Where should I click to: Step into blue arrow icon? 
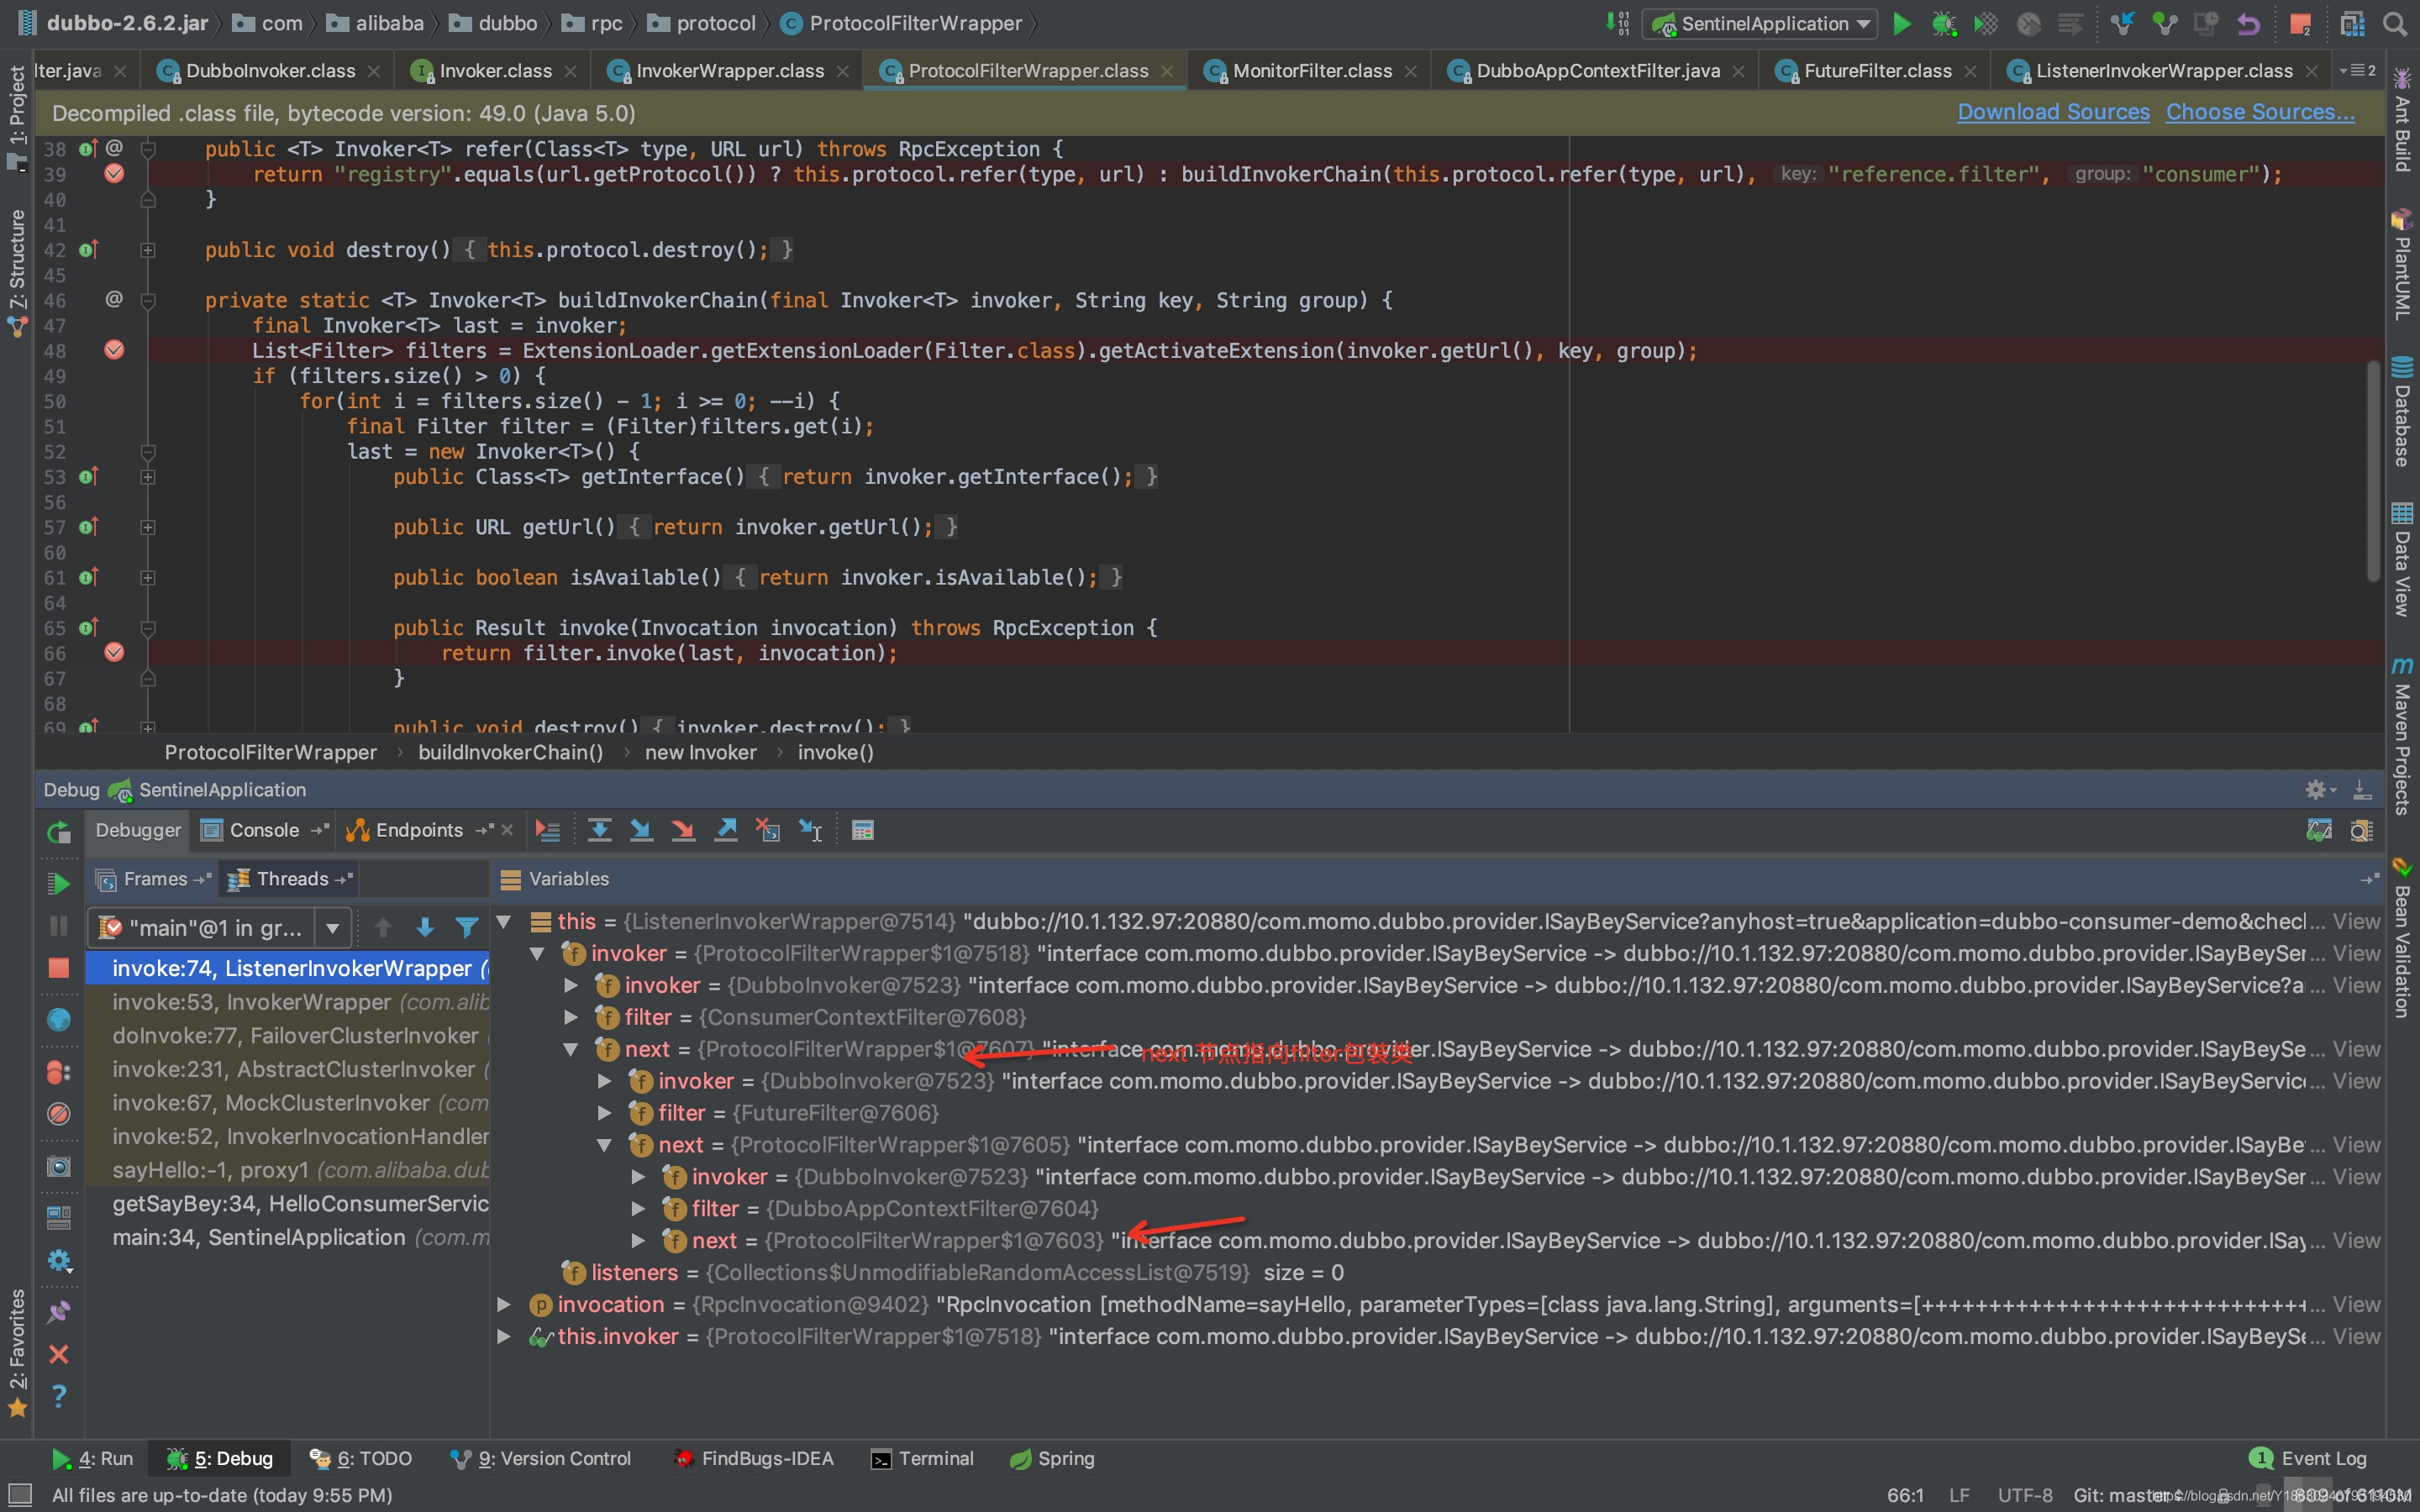(x=641, y=830)
